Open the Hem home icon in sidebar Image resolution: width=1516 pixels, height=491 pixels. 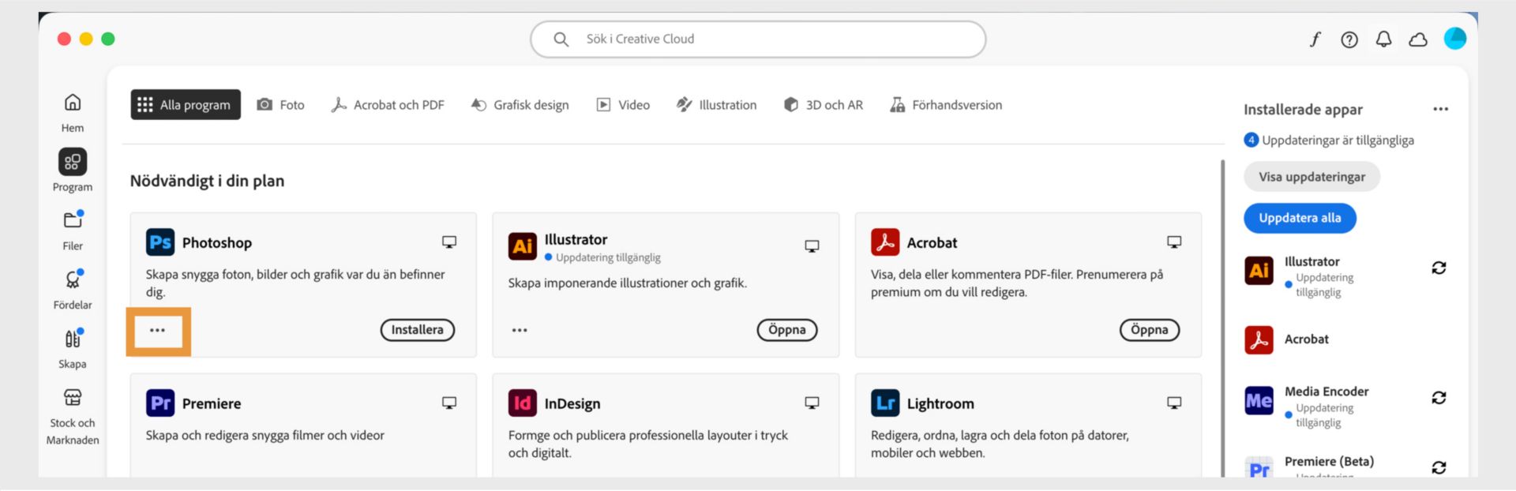pyautogui.click(x=73, y=103)
